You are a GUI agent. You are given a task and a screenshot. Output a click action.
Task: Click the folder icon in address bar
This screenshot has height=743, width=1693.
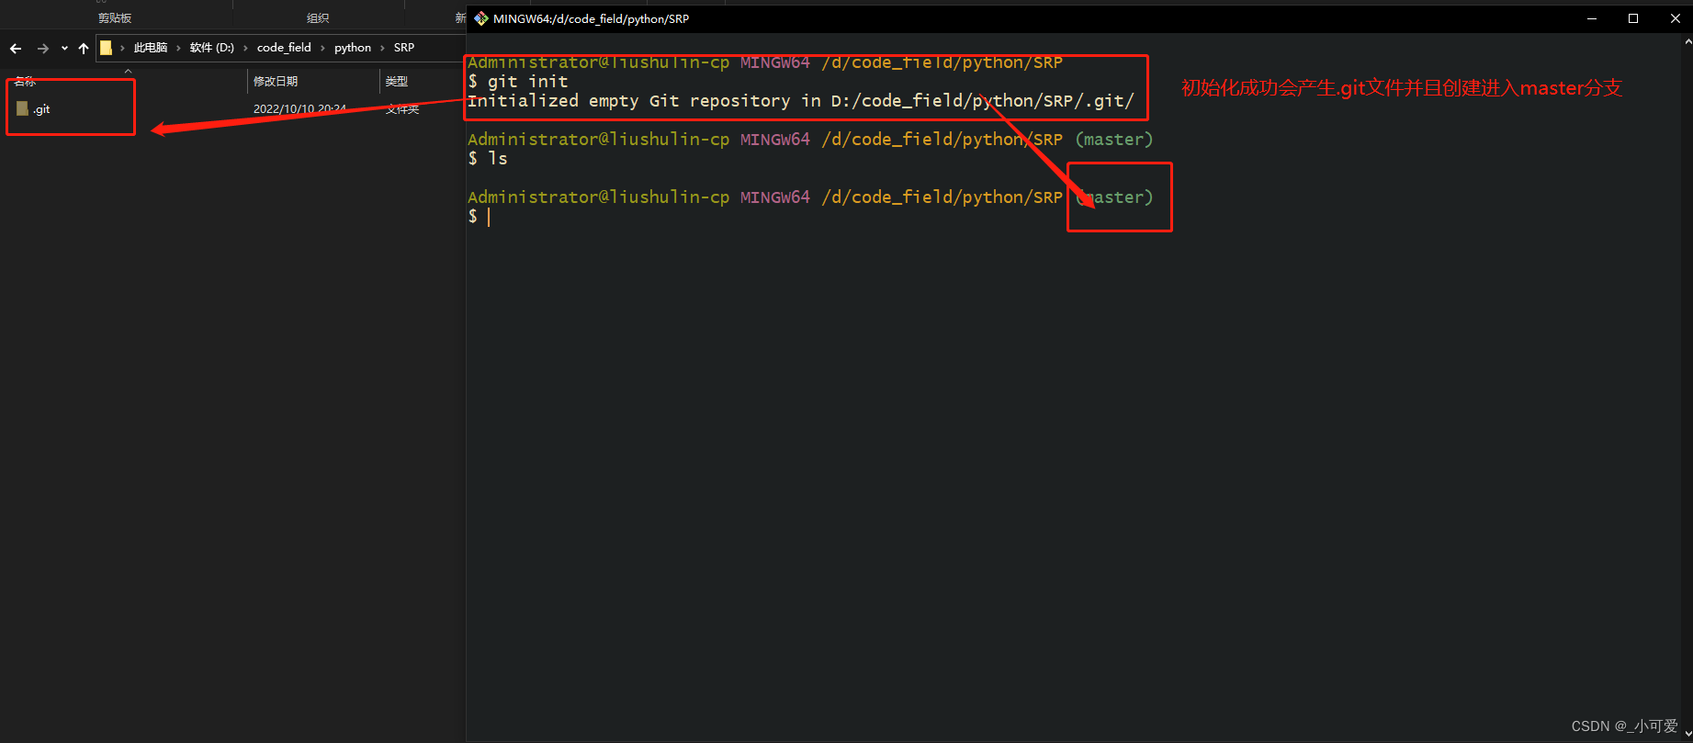[107, 48]
